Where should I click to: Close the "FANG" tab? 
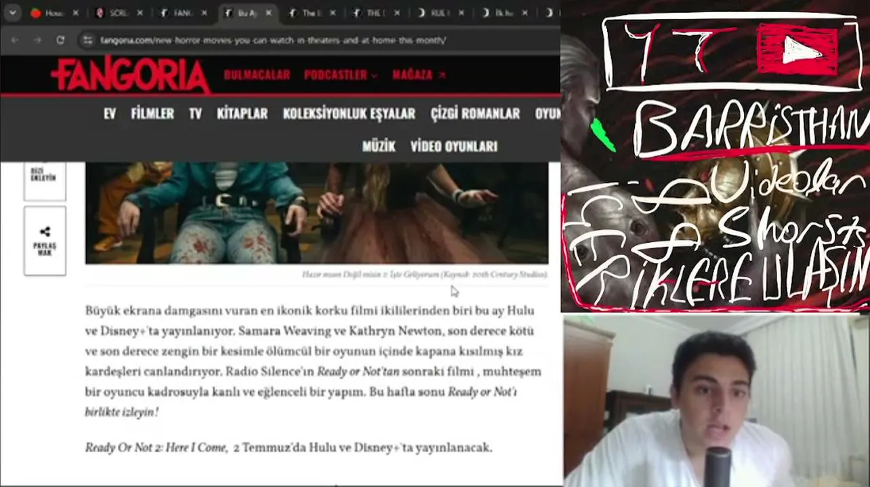[204, 13]
